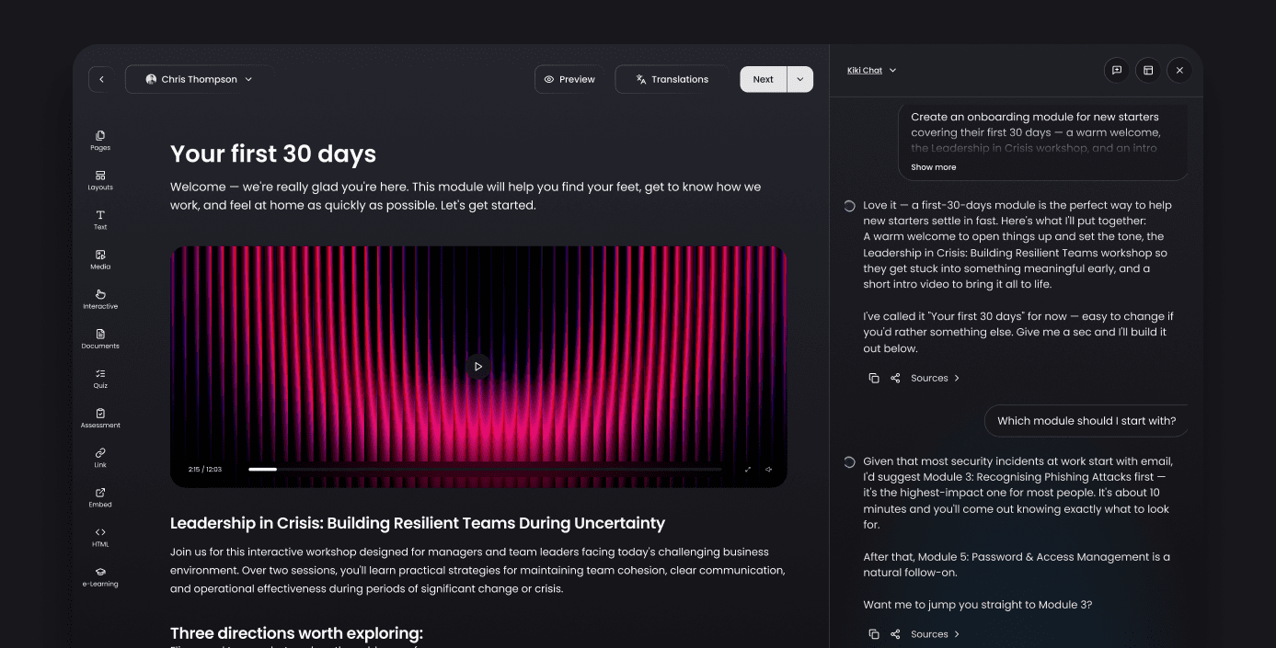
Task: Open the Media tool in the sidebar
Action: (x=100, y=259)
